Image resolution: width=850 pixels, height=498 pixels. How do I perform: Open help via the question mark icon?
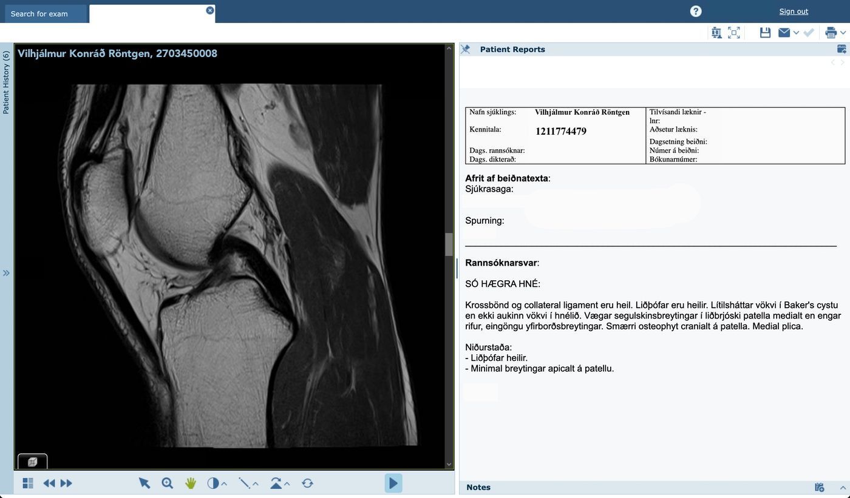click(x=696, y=12)
